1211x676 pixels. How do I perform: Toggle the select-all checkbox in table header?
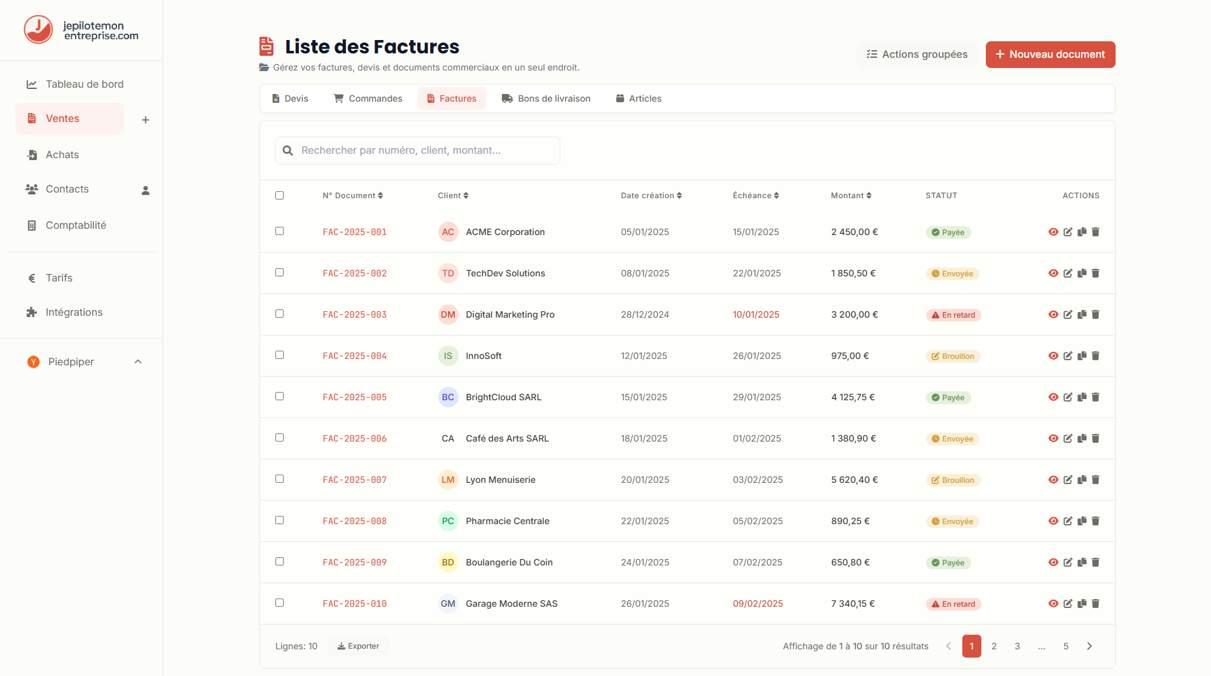(x=279, y=195)
